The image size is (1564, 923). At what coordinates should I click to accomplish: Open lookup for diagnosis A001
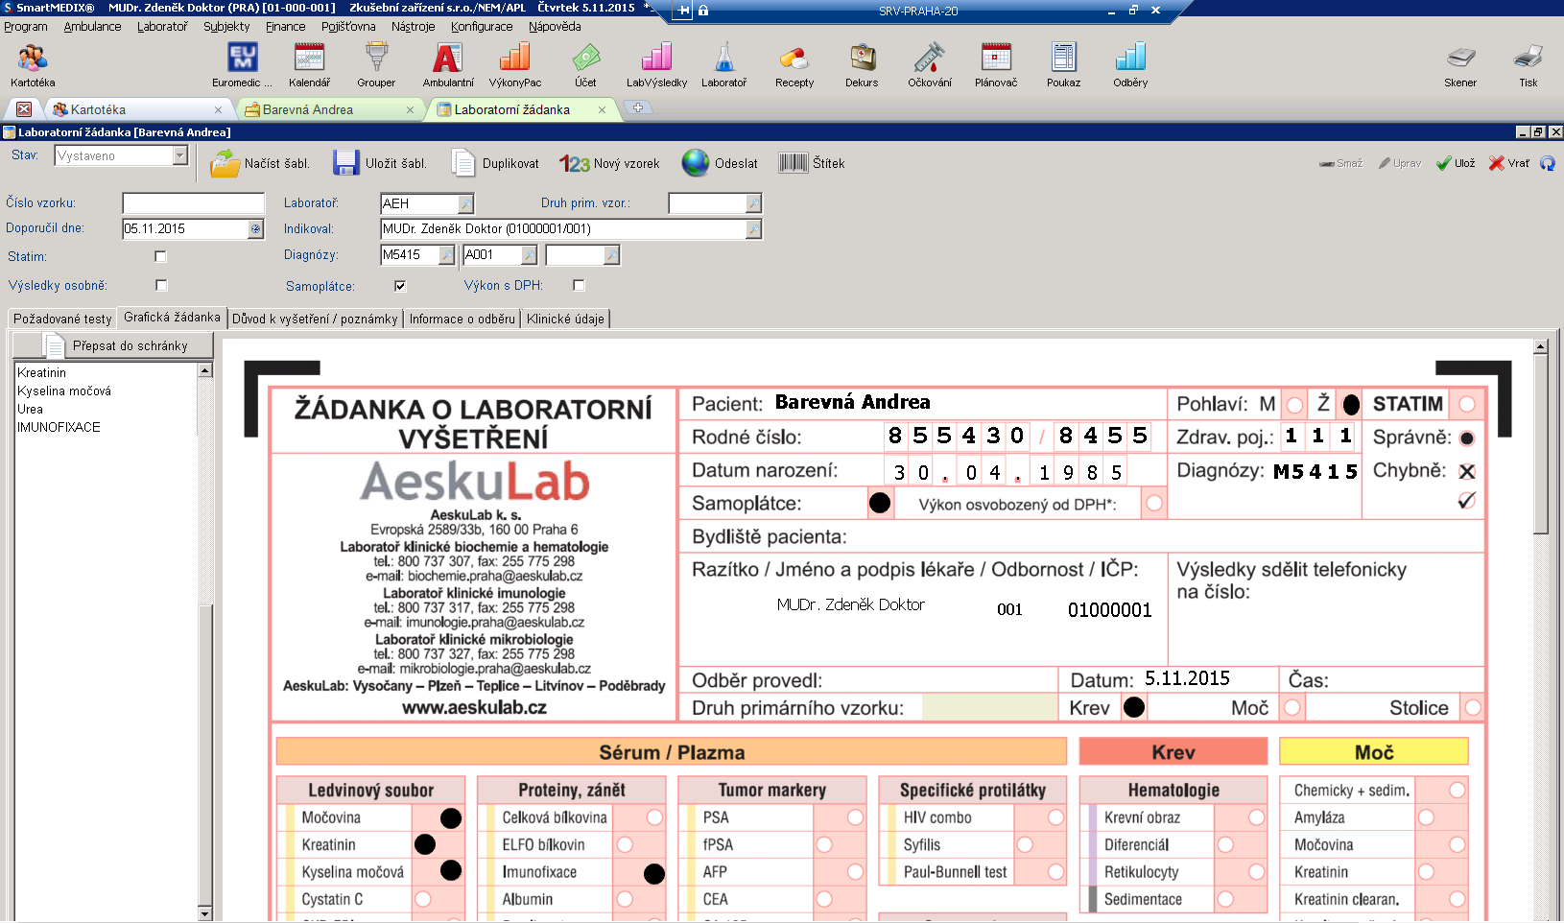click(x=529, y=255)
